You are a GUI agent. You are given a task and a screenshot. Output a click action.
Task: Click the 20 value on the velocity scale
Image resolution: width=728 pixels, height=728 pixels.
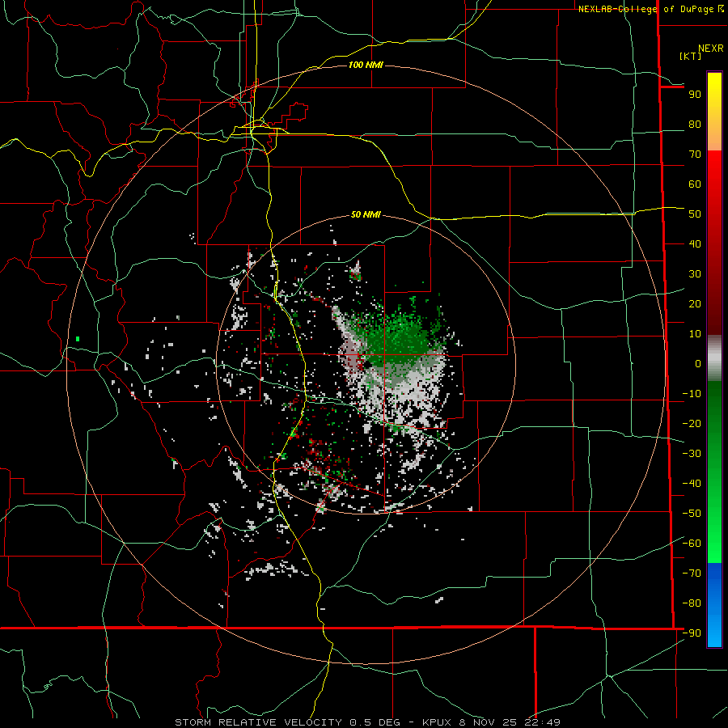click(x=695, y=304)
